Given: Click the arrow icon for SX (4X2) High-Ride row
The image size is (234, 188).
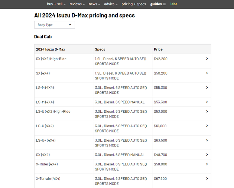Looking at the screenshot, I should coord(207,59).
